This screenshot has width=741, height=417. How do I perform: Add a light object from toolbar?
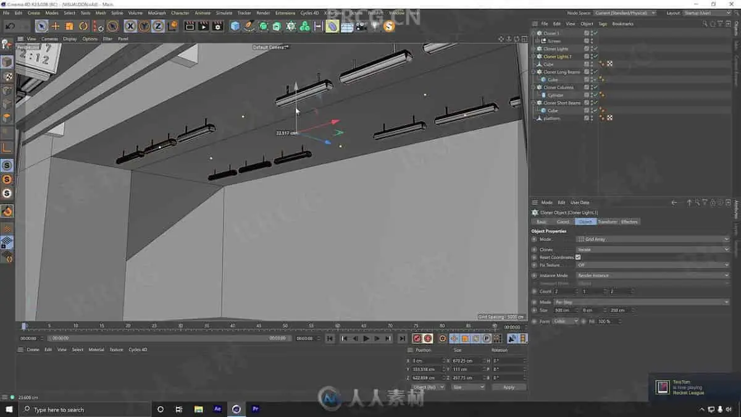pos(375,26)
